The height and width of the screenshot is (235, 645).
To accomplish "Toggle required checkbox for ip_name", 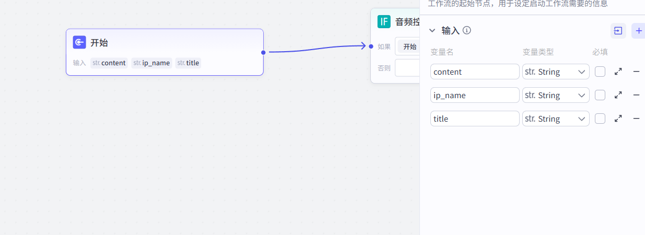I will (x=600, y=95).
